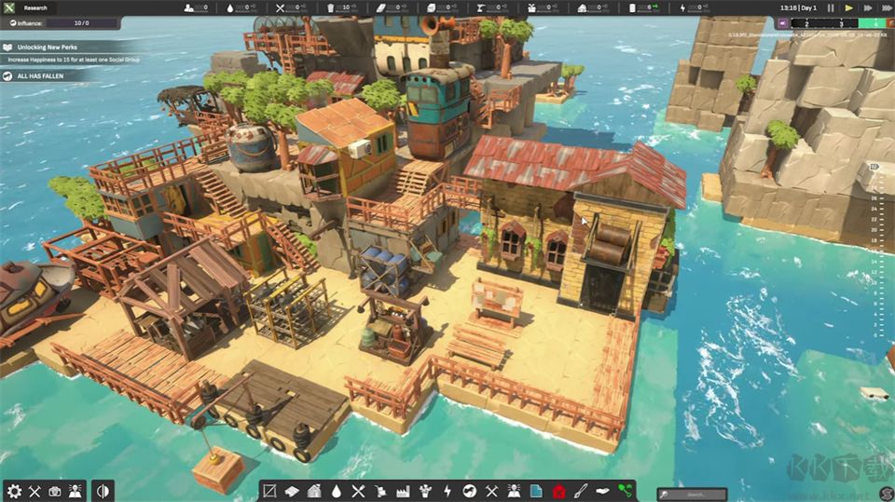895x502 pixels.
Task: Open the hand truck logistics build category
Action: point(380,491)
